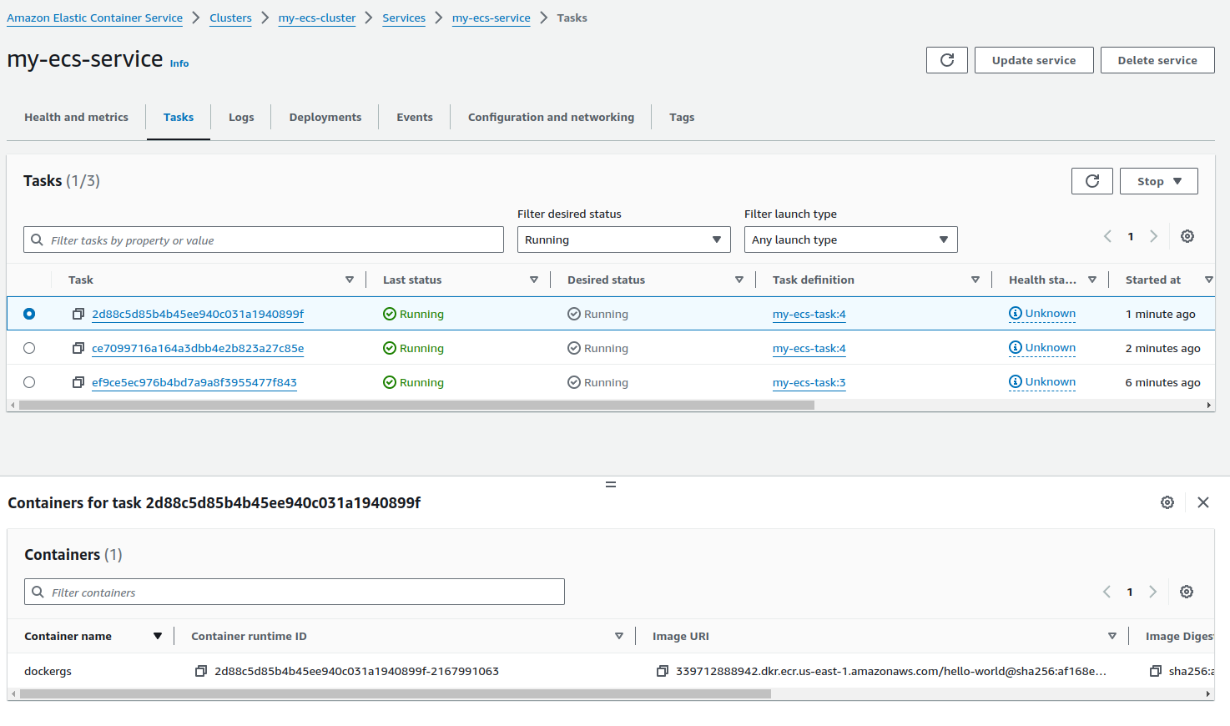
Task: Refresh the service with the top refresh icon
Action: 947,60
